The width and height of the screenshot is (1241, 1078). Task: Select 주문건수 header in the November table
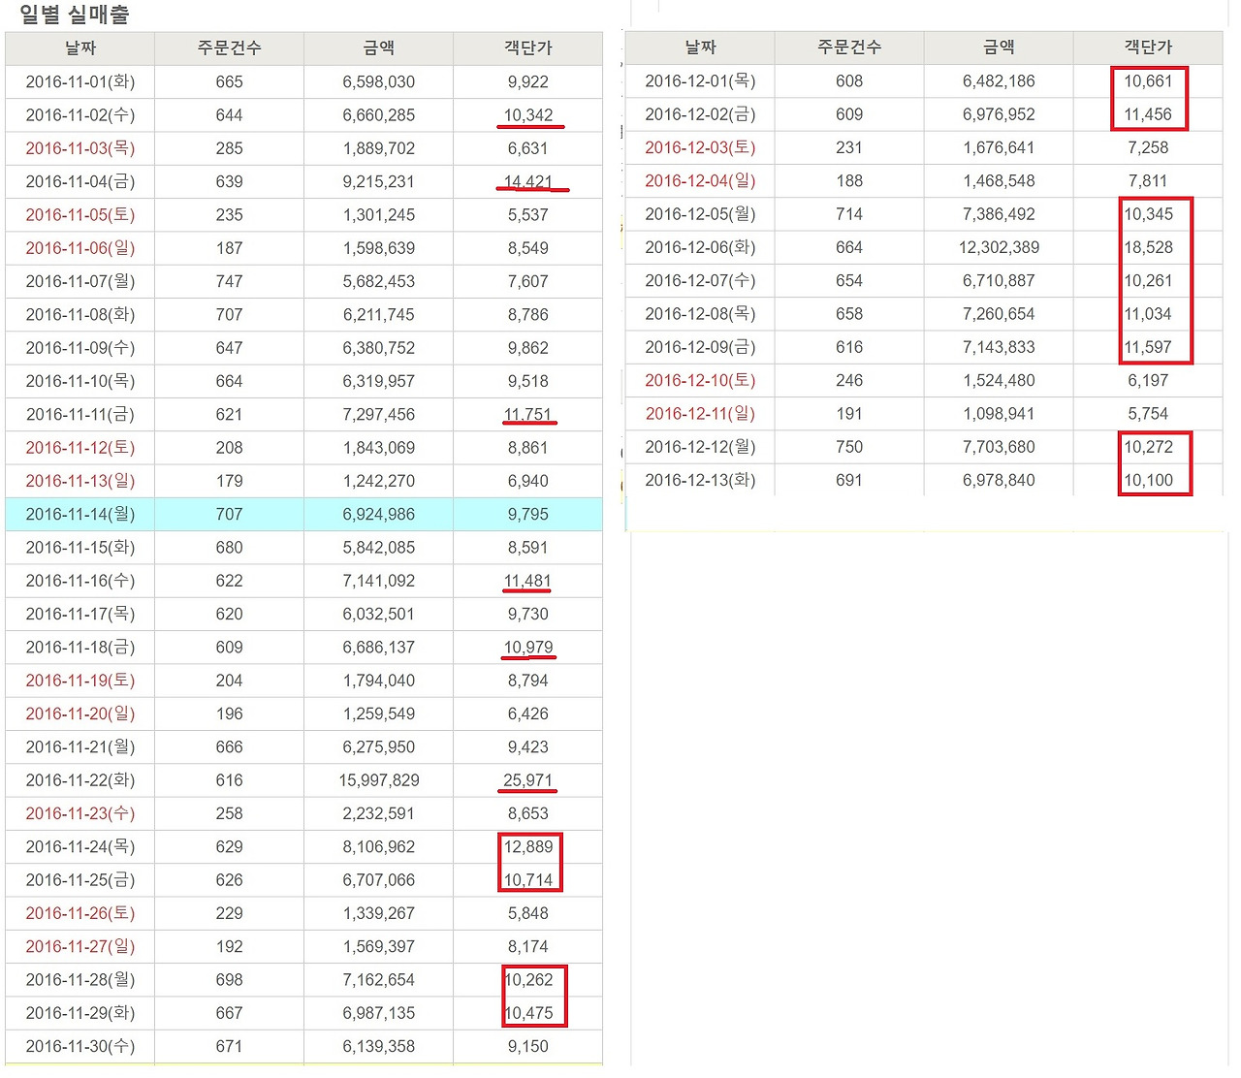click(x=230, y=48)
